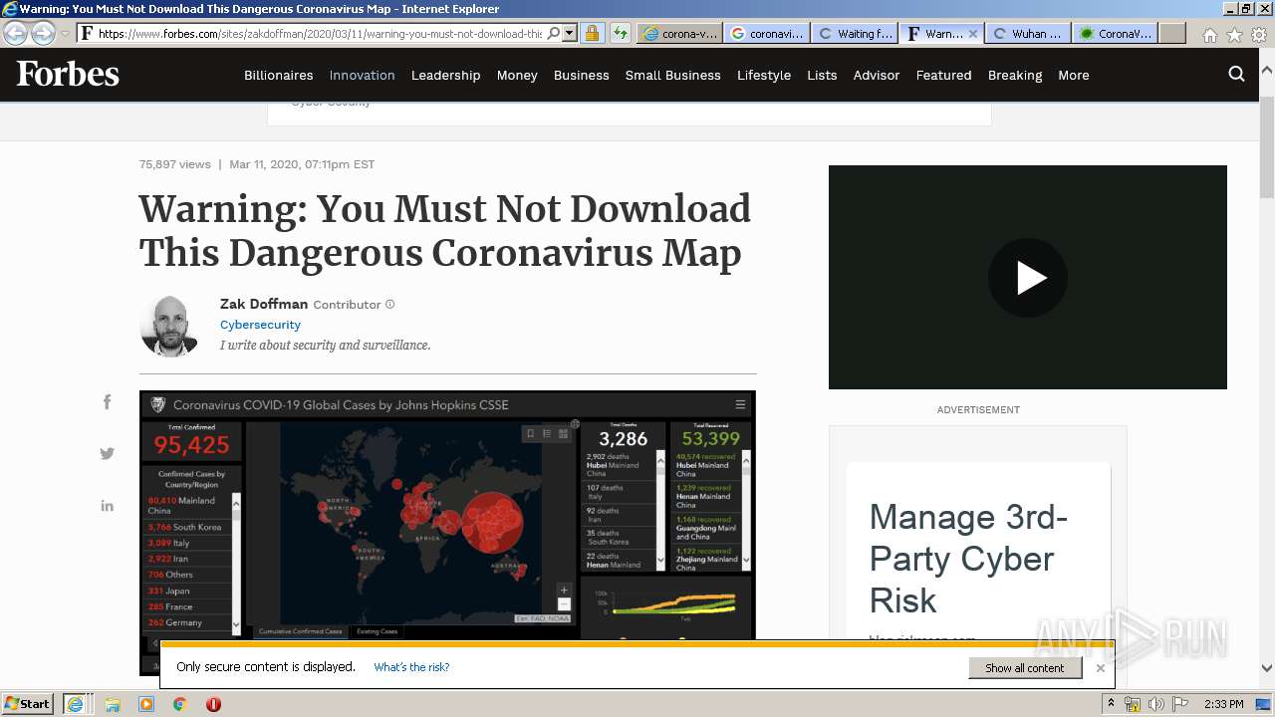Click the security lock icon by the address bar

point(592,33)
